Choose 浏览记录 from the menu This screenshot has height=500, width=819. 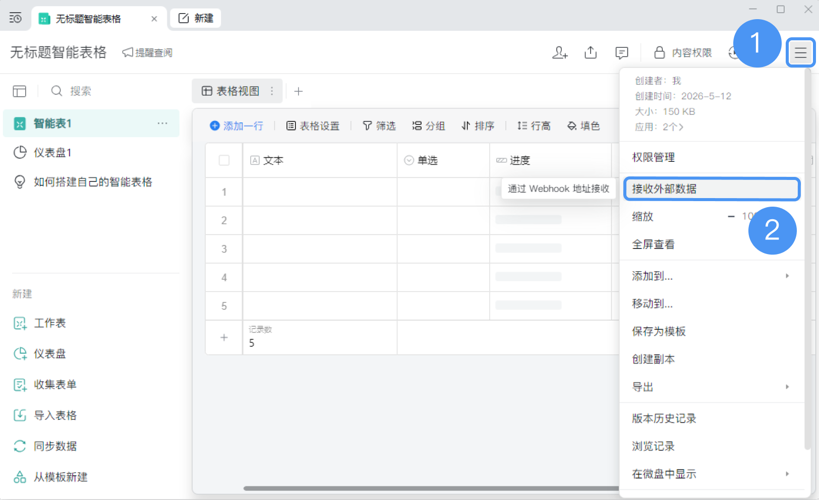pyautogui.click(x=712, y=446)
